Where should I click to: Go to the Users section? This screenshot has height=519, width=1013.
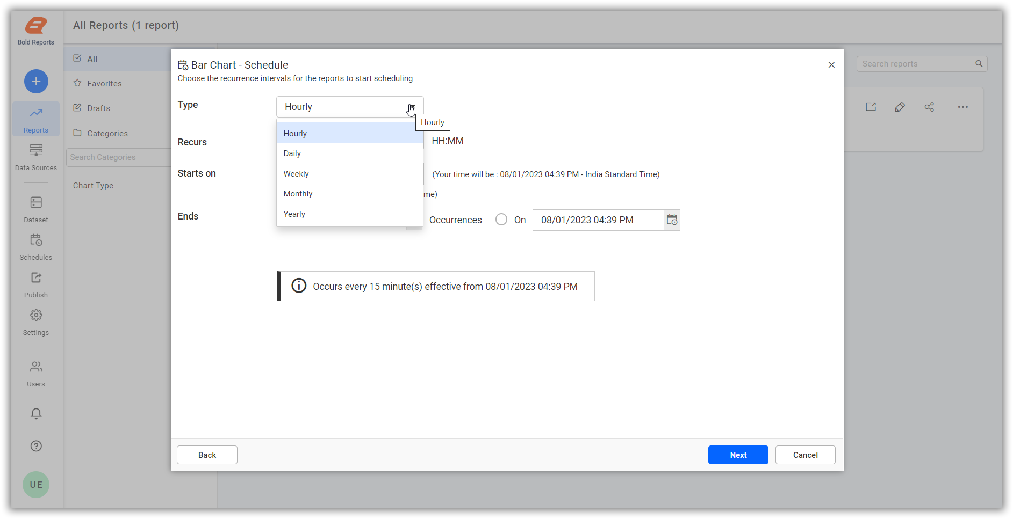tap(35, 374)
